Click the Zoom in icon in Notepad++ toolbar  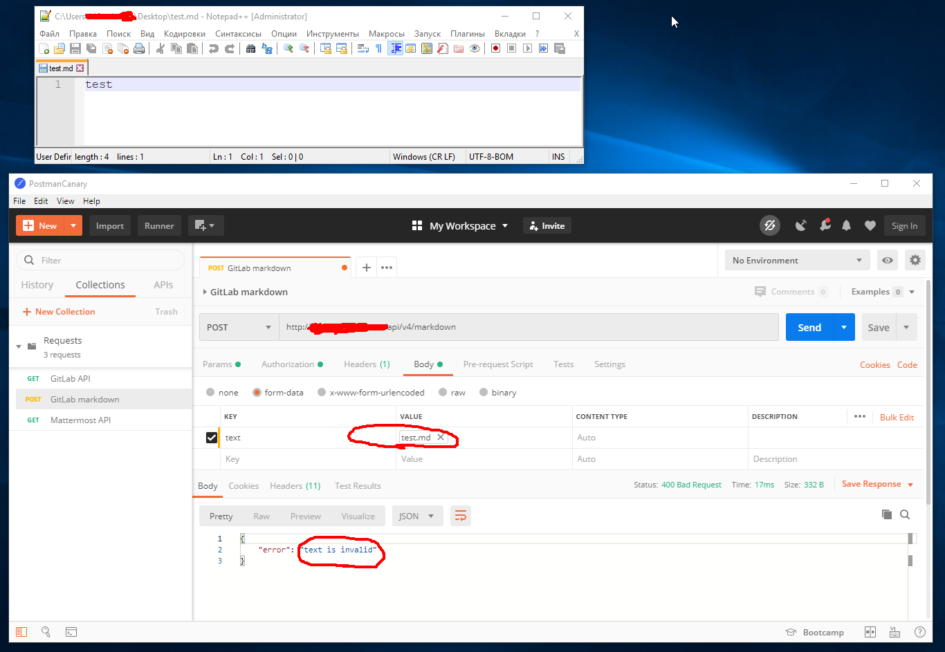[x=288, y=48]
